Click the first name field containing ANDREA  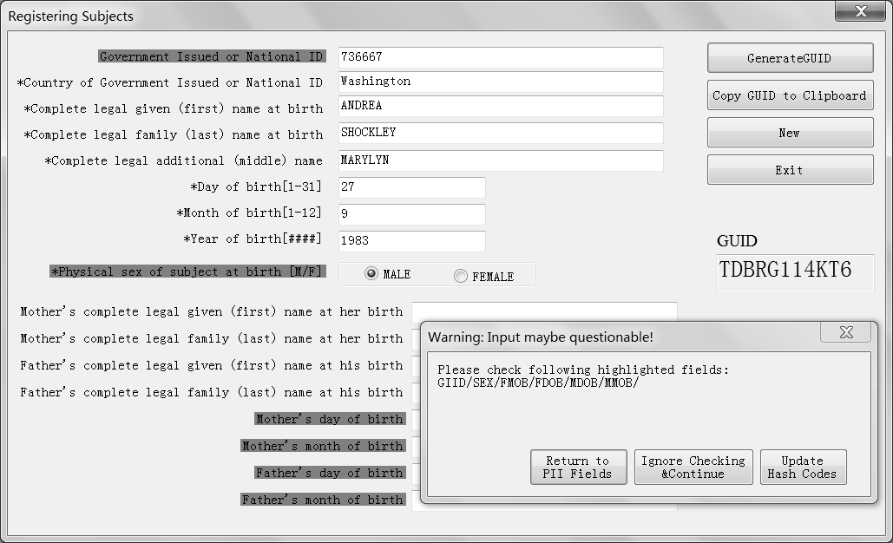pos(501,106)
